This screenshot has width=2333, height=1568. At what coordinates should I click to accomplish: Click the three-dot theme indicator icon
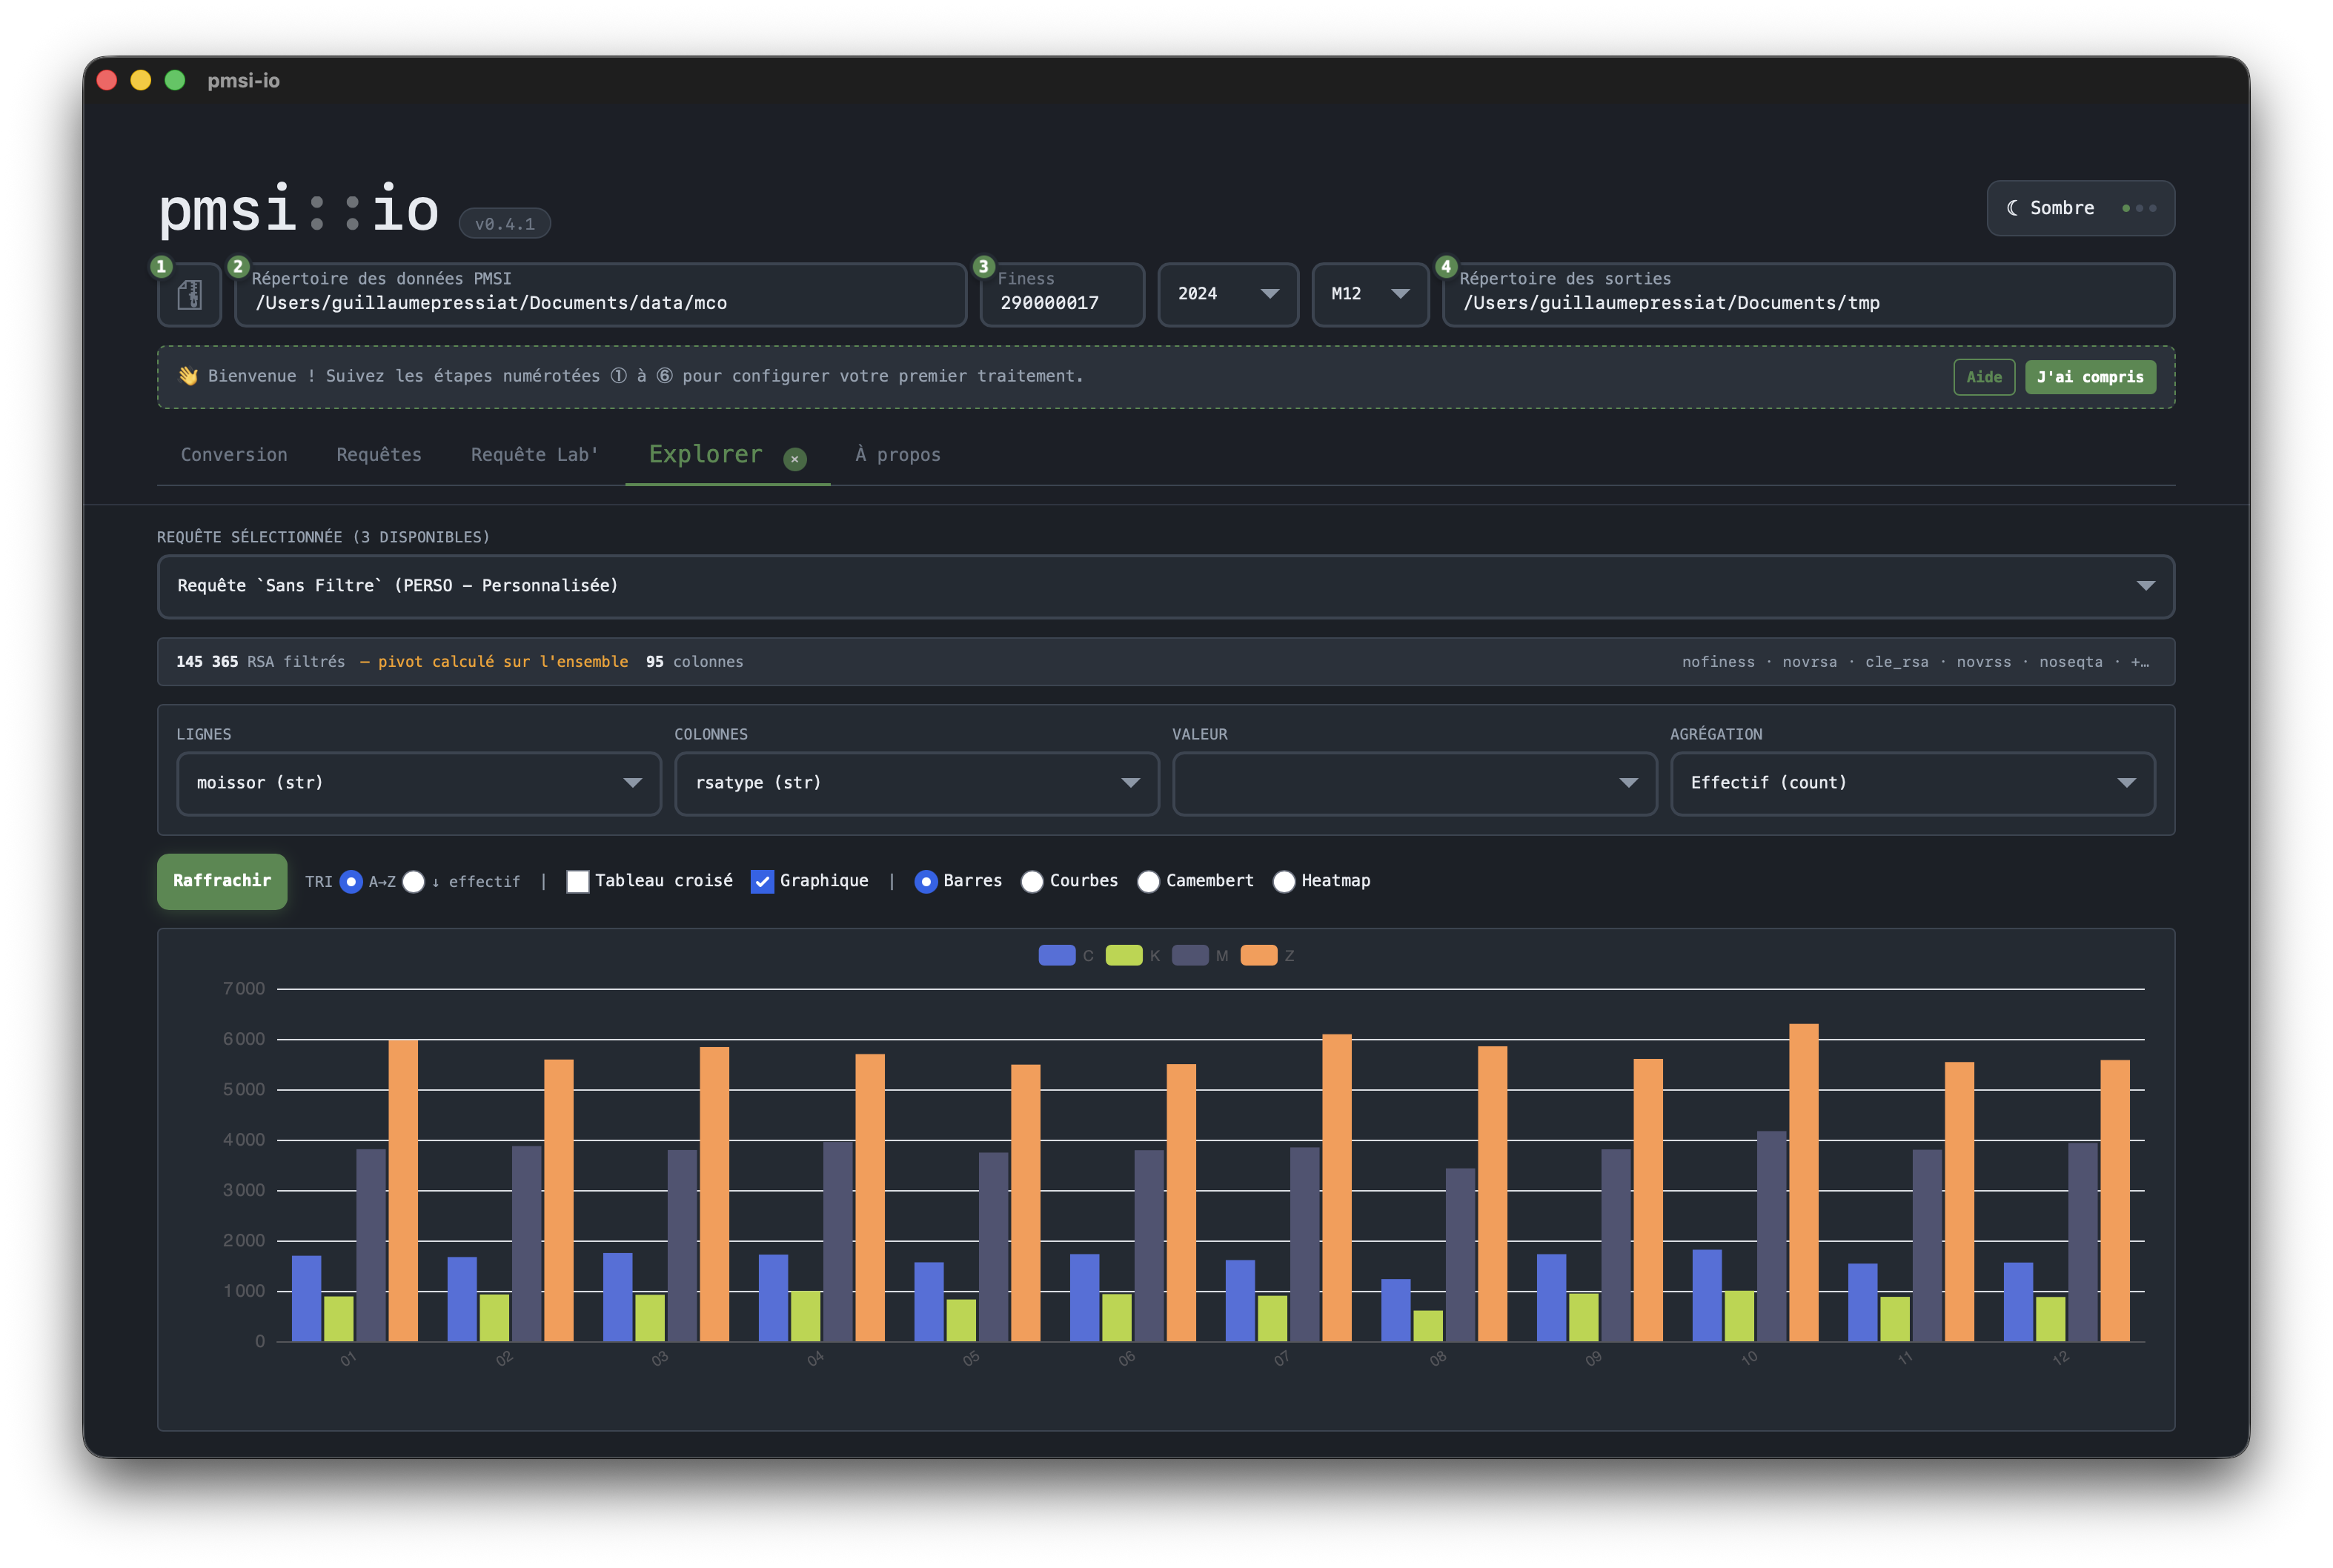pos(2139,208)
